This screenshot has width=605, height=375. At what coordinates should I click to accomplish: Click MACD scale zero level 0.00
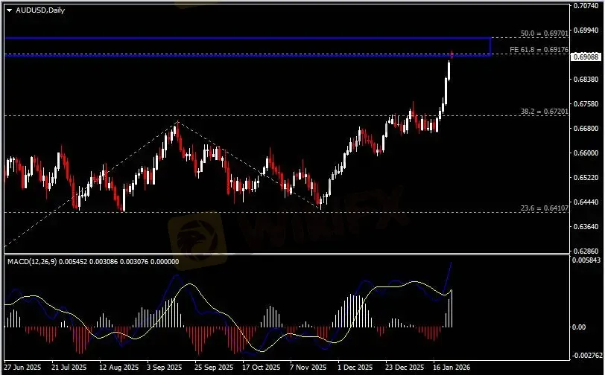[579, 327]
